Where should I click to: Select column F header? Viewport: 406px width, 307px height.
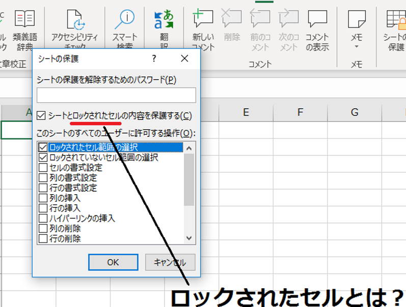click(x=301, y=112)
